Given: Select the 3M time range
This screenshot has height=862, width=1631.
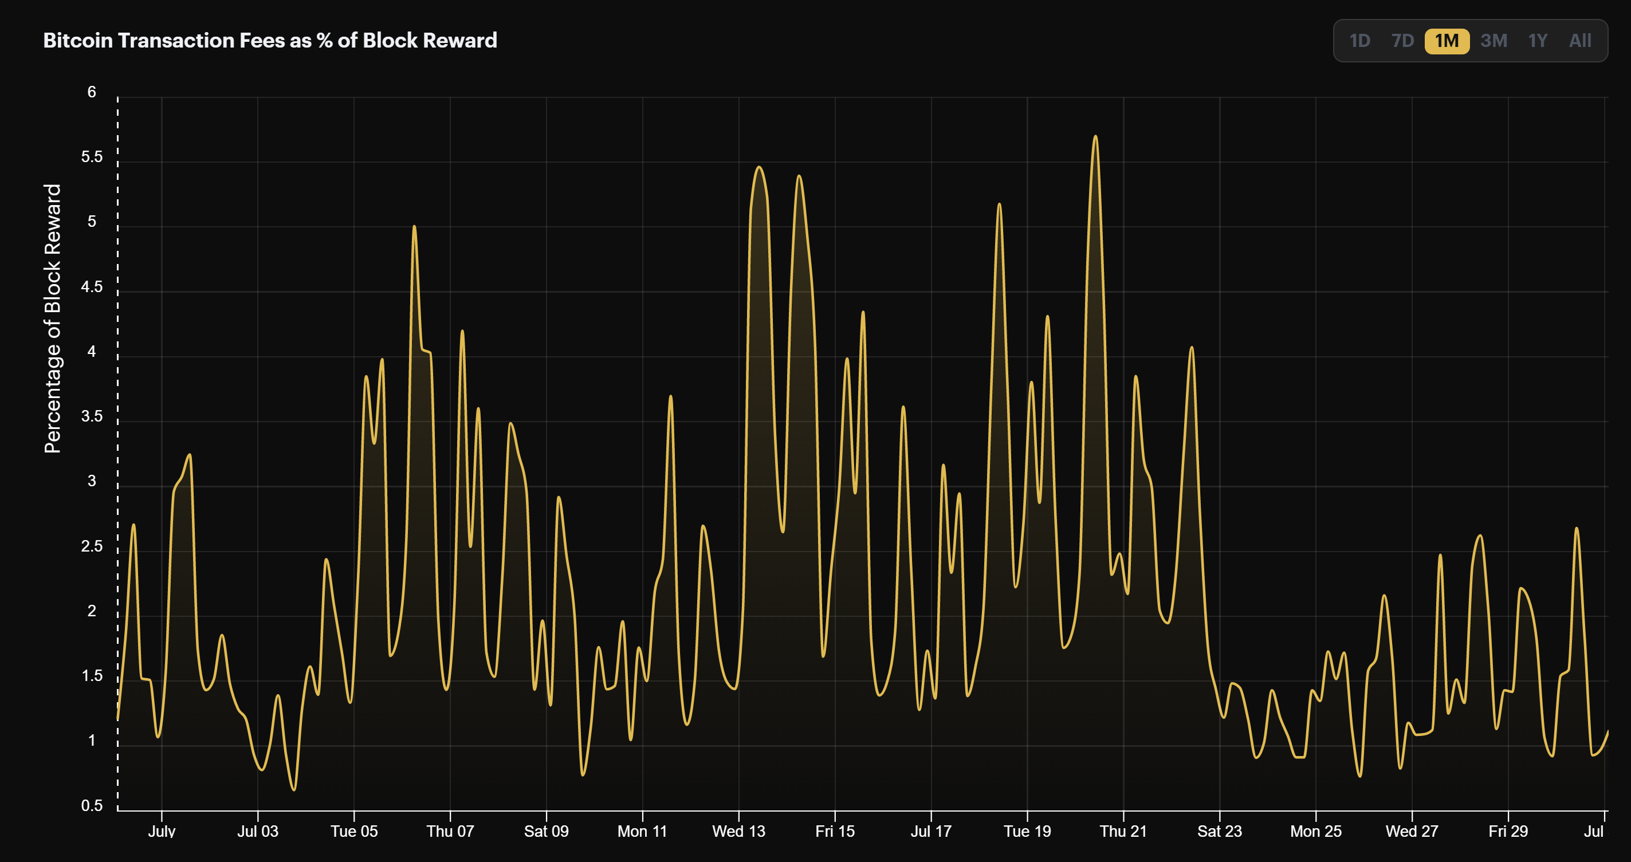Looking at the screenshot, I should pyautogui.click(x=1493, y=41).
